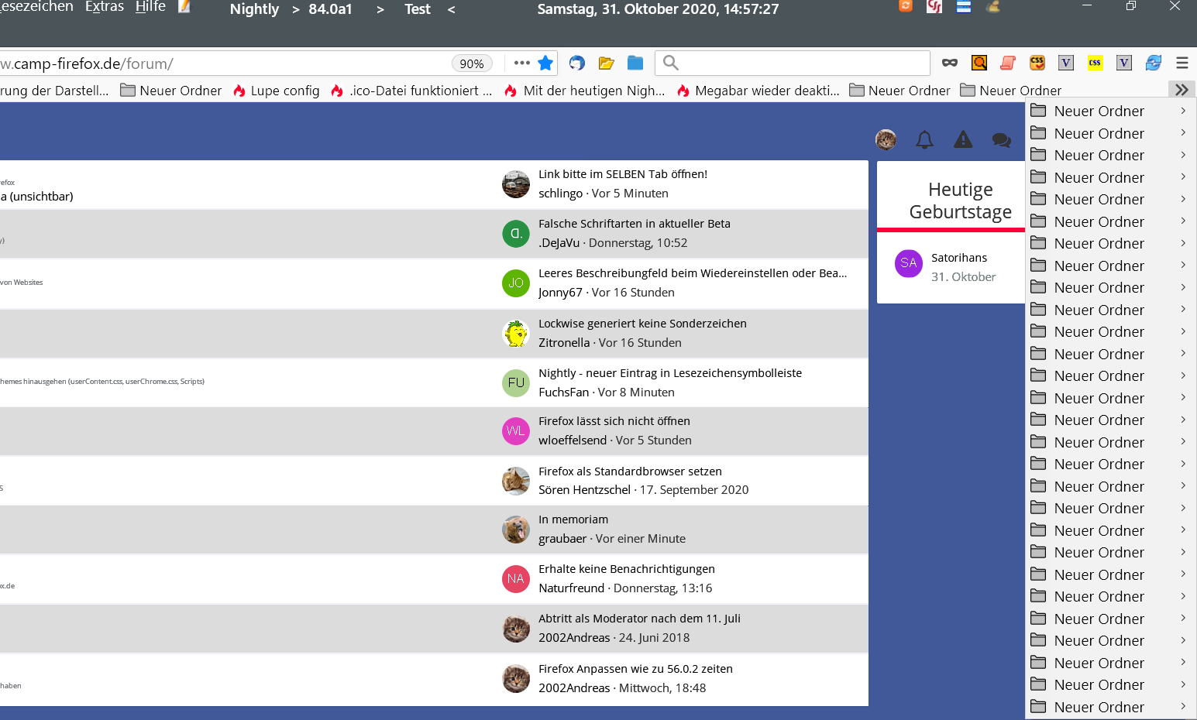This screenshot has height=720, width=1197.
Task: Reset zoom via the 90% indicator
Action: pos(471,63)
